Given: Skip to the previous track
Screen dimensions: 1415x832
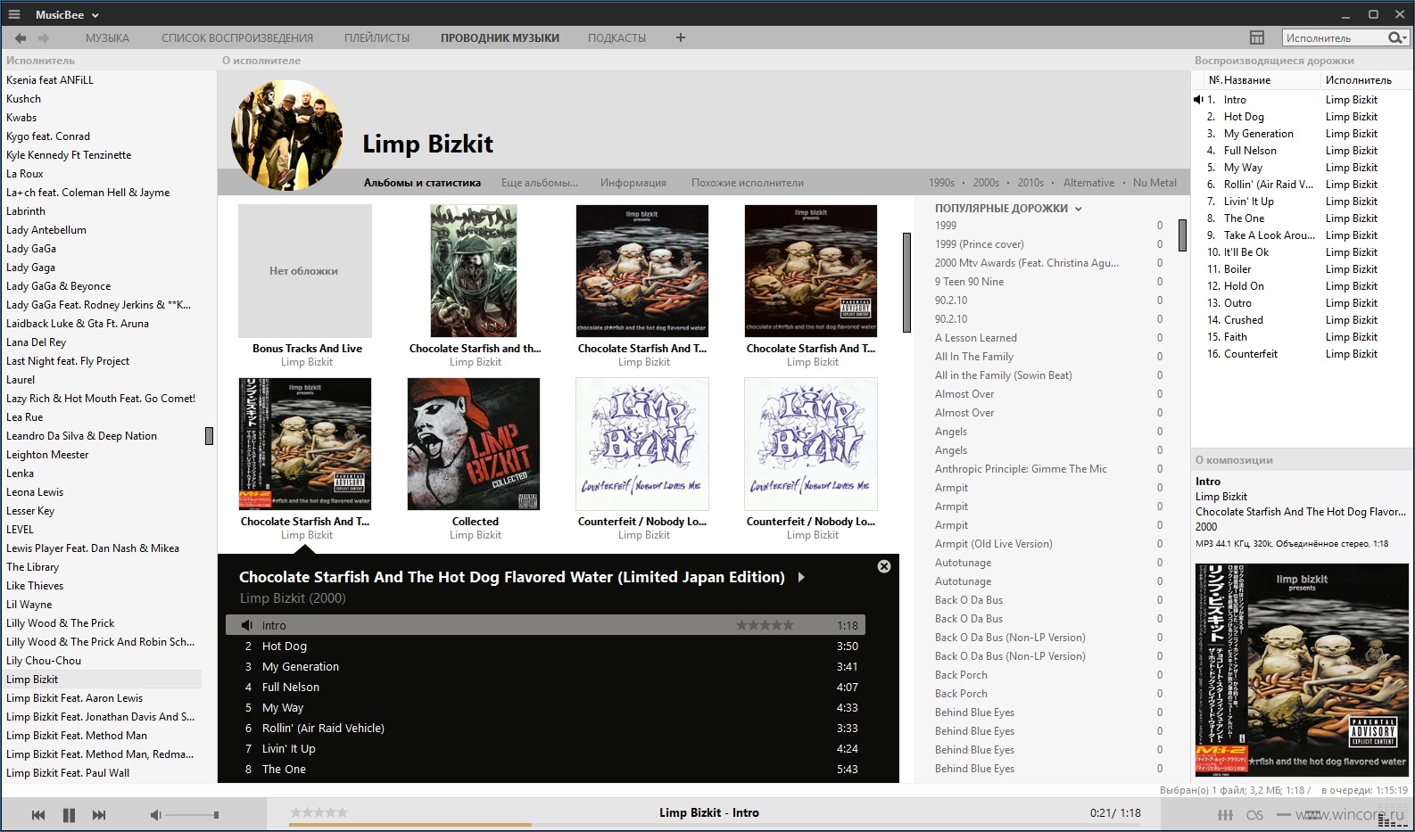Looking at the screenshot, I should tap(38, 815).
